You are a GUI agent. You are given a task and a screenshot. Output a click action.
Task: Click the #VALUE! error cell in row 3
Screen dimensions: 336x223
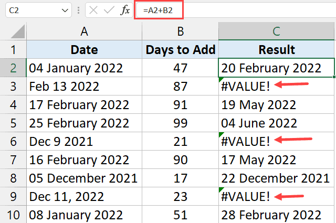tap(246, 86)
